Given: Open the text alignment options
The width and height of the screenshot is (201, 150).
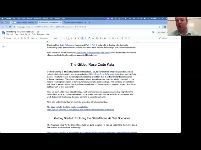Looking at the screenshot, I should pos(101,38).
